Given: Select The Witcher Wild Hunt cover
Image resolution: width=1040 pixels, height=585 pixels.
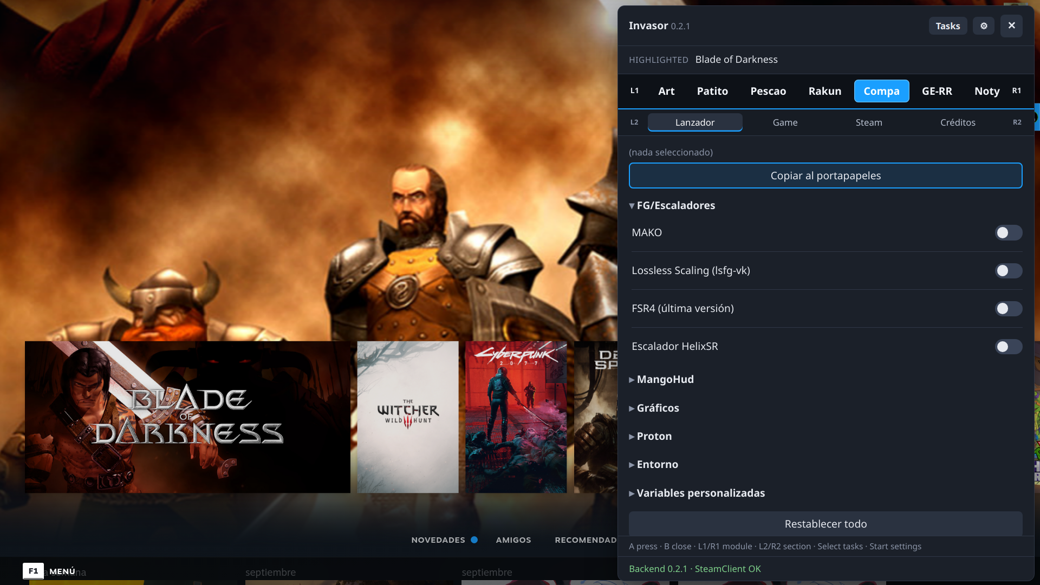Looking at the screenshot, I should click(x=408, y=417).
